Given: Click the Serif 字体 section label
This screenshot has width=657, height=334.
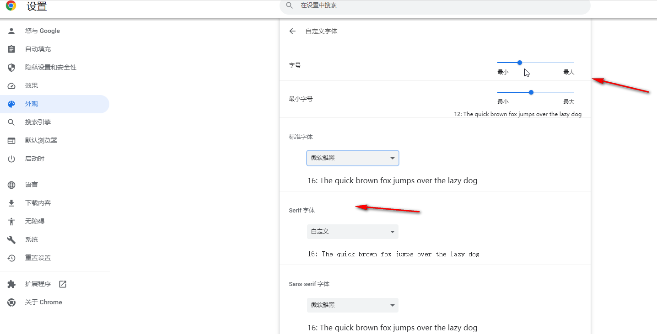Looking at the screenshot, I should [x=302, y=211].
